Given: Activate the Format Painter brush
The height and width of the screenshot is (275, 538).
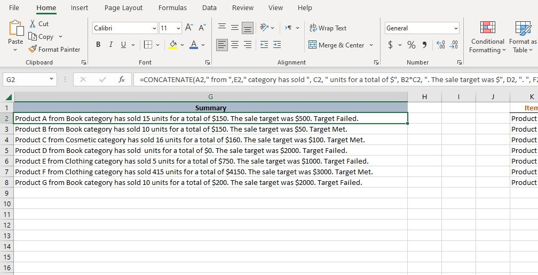Looking at the screenshot, I should 32,50.
